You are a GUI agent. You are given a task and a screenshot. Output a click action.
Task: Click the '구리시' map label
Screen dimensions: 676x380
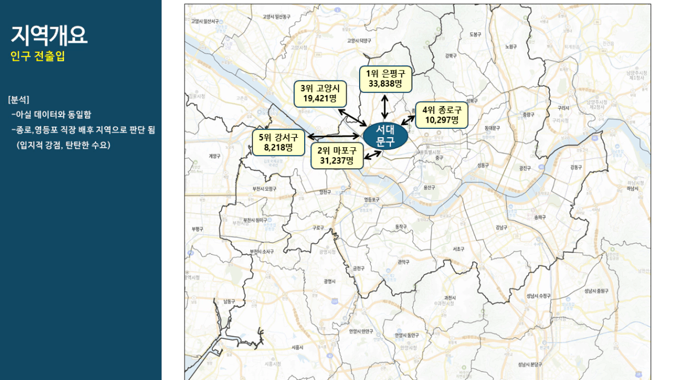click(x=564, y=108)
